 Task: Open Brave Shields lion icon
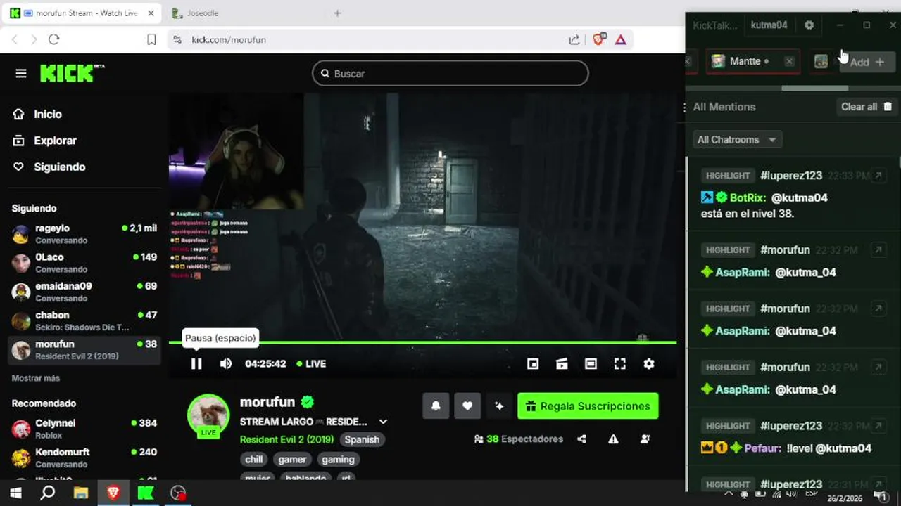coord(598,40)
